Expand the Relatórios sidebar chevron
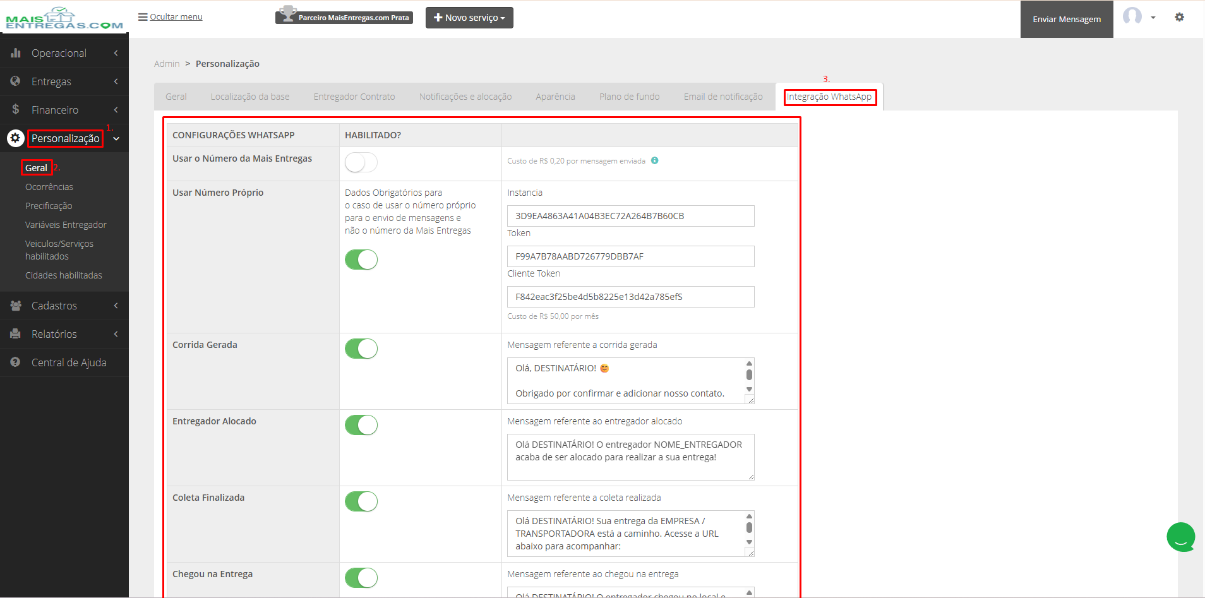Viewport: 1205px width, 598px height. click(x=116, y=334)
